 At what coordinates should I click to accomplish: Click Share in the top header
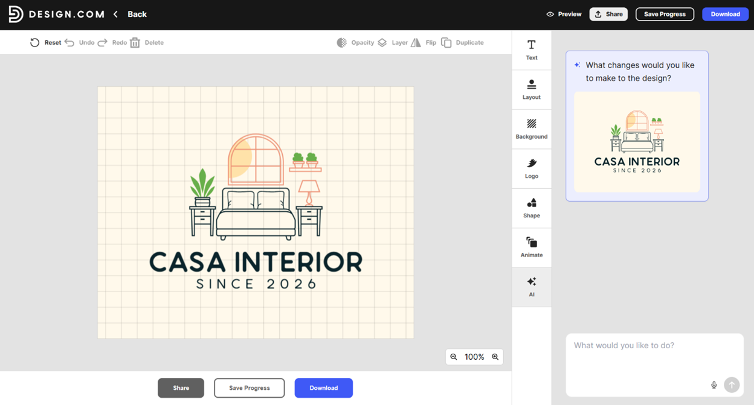pyautogui.click(x=608, y=14)
